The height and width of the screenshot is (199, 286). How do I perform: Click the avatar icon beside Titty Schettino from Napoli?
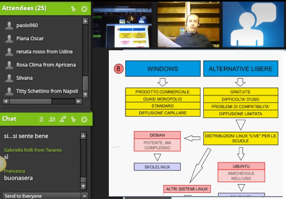(9, 91)
